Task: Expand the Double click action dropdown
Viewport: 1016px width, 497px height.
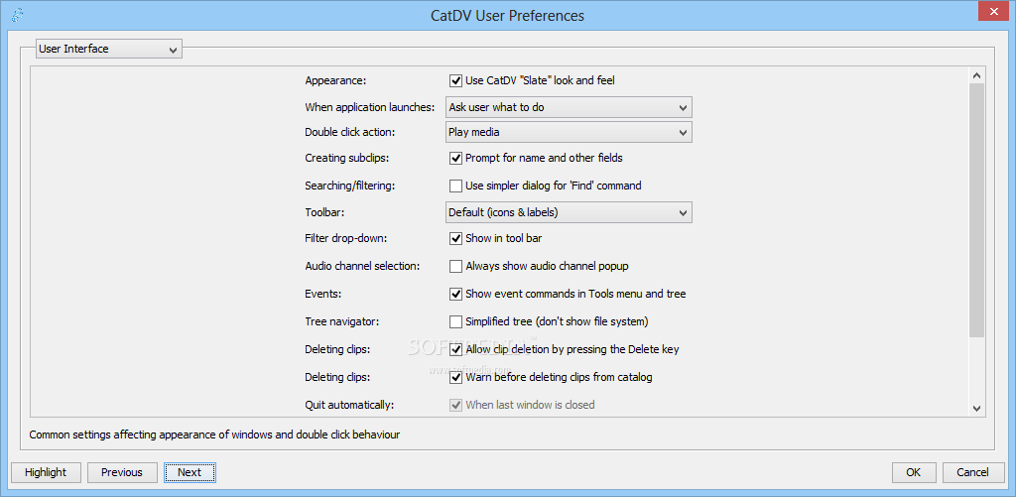Action: [x=569, y=132]
